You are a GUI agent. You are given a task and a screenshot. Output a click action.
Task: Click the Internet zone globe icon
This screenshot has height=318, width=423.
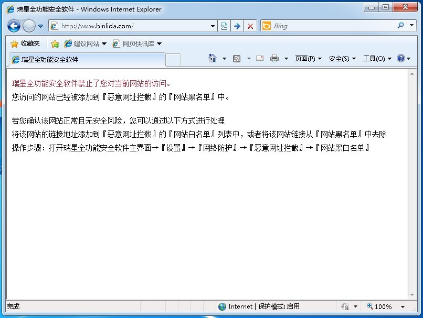[x=223, y=306]
